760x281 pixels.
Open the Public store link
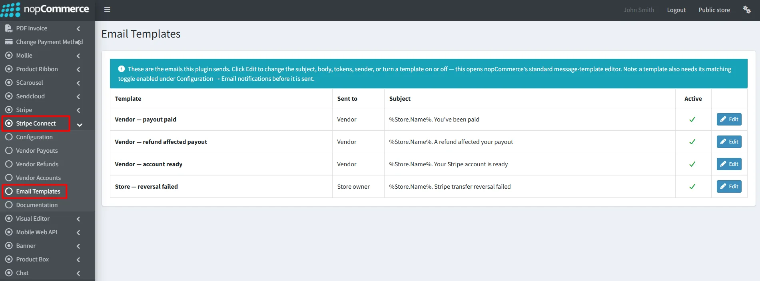click(x=714, y=10)
